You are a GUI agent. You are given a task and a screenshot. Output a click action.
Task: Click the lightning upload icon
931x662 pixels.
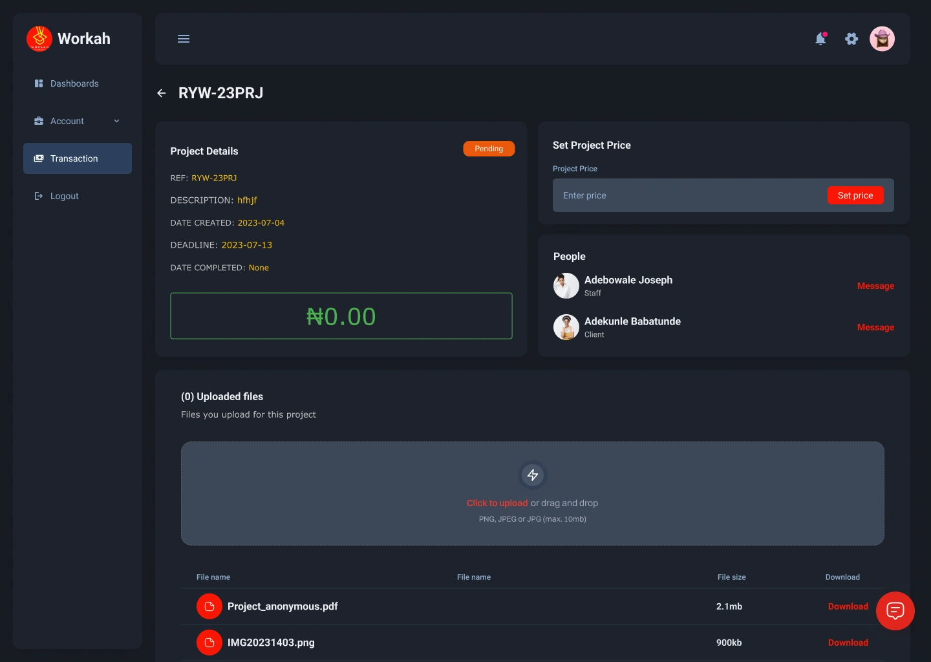533,475
